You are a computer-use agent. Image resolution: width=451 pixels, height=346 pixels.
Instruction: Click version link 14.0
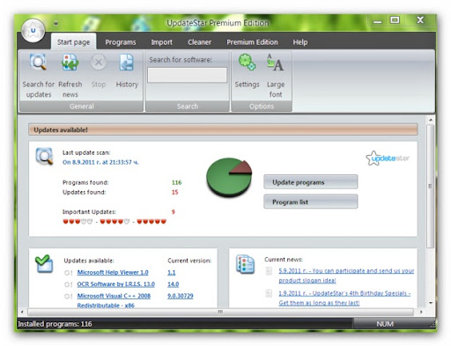[173, 284]
